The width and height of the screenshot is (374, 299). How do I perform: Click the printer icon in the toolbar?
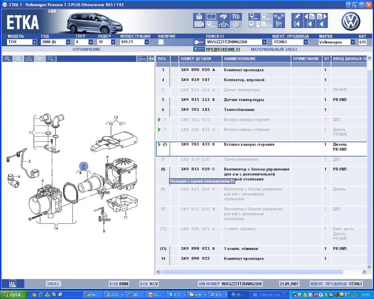pyautogui.click(x=199, y=17)
